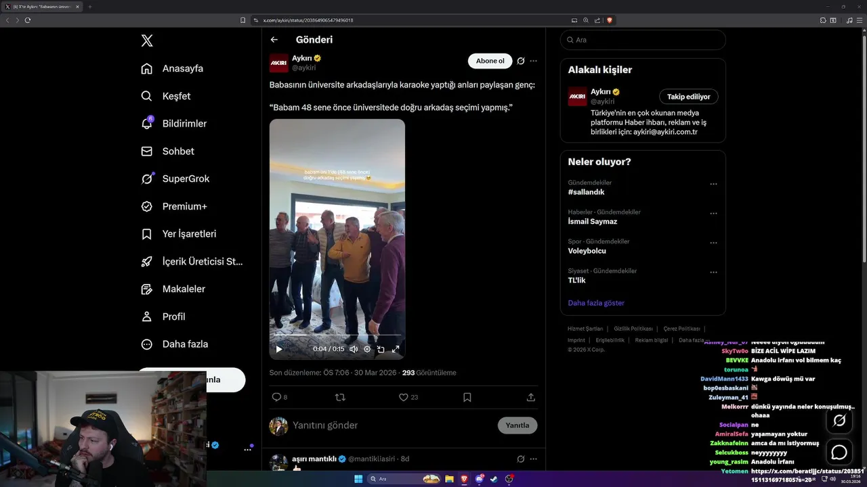Click the address bar URL
The image size is (867, 487).
pyautogui.click(x=308, y=20)
